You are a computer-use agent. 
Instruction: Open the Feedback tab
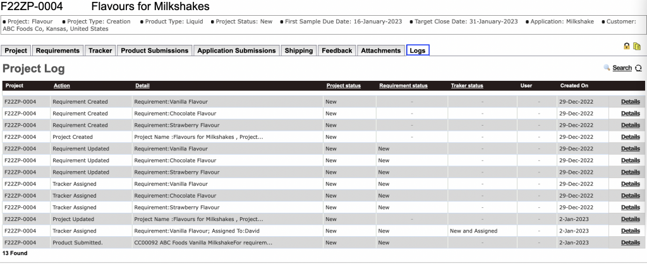337,51
